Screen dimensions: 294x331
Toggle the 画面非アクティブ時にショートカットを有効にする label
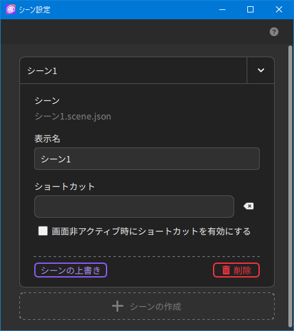pos(151,231)
